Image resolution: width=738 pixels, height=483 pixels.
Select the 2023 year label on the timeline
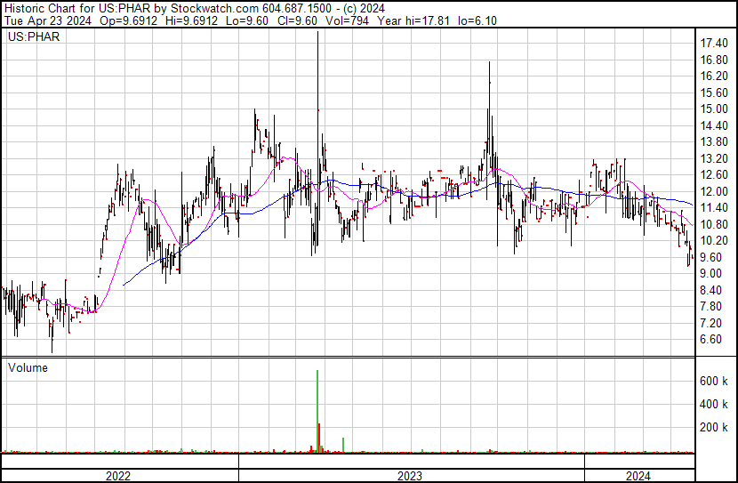pyautogui.click(x=410, y=476)
